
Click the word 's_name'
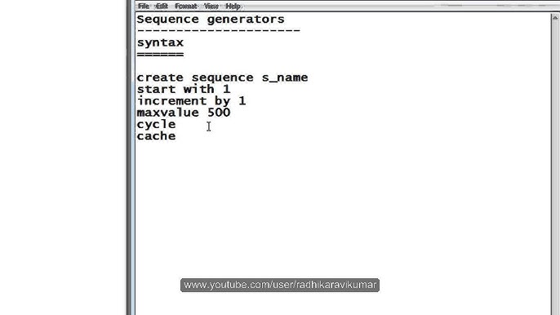point(285,78)
